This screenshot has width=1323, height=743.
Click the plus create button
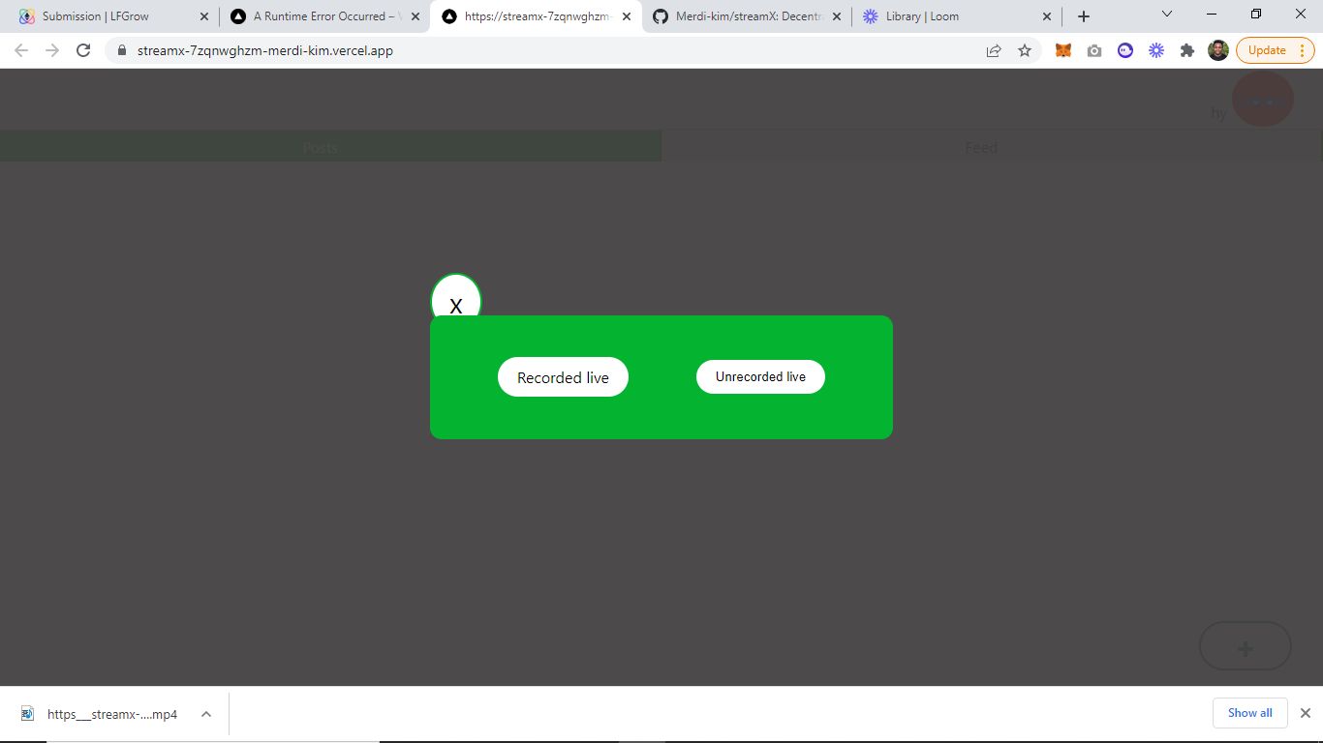pos(1246,646)
